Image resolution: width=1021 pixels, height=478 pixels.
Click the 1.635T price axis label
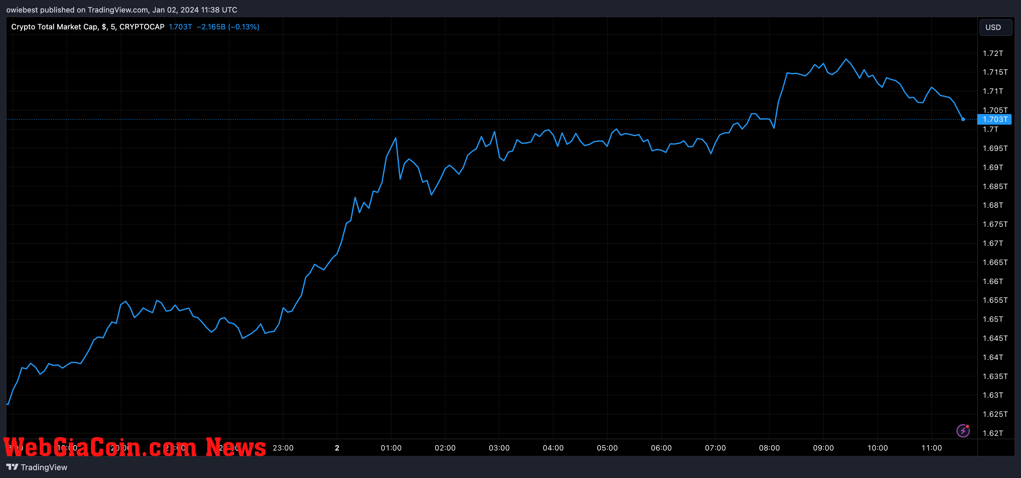tap(995, 376)
